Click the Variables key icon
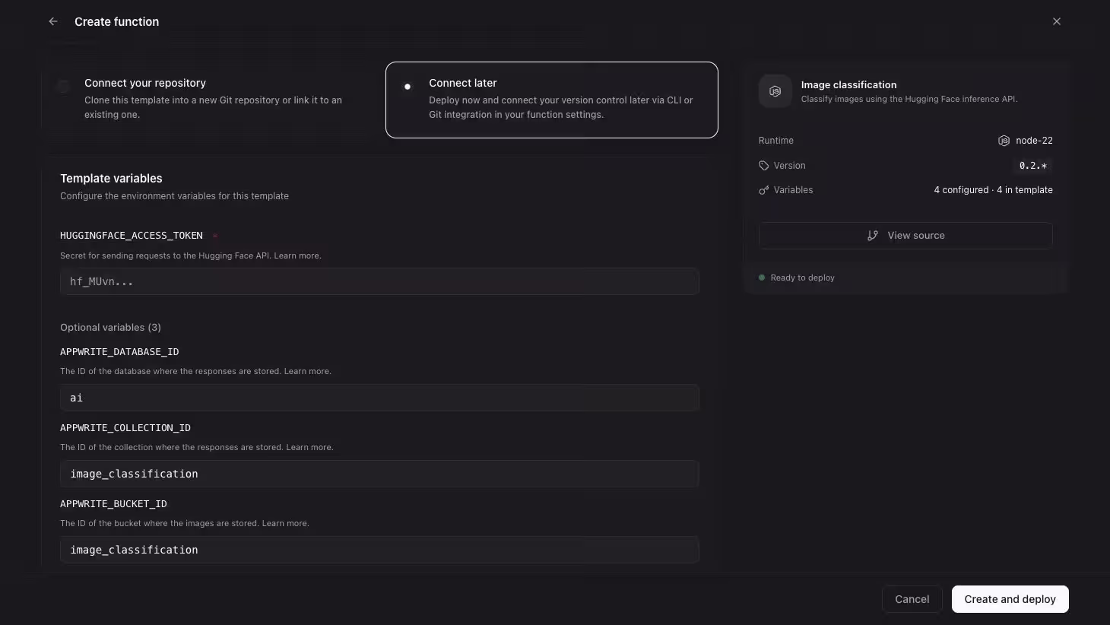 click(763, 190)
